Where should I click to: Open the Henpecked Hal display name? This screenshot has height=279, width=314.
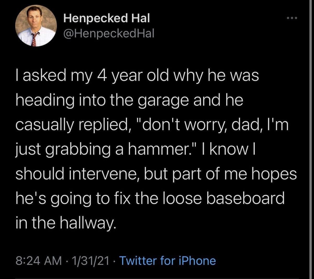tap(107, 18)
